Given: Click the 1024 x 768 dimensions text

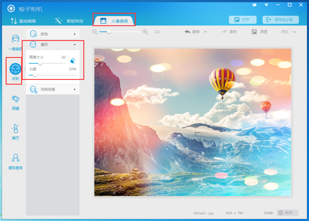Looking at the screenshot, I should point(234,213).
